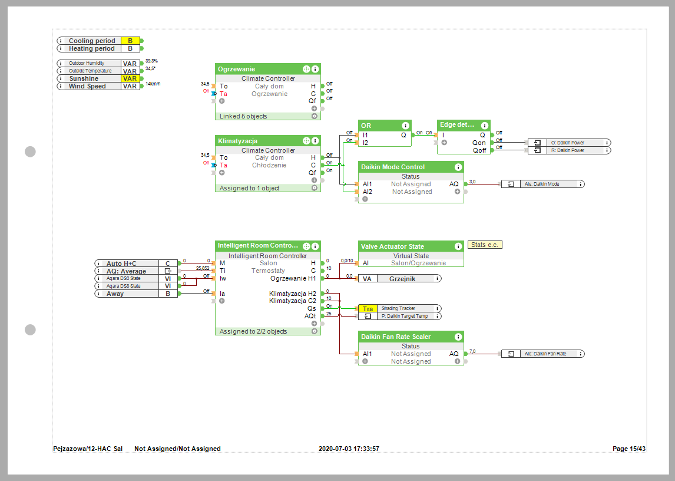Click Page 15/43 footer text

(629, 449)
